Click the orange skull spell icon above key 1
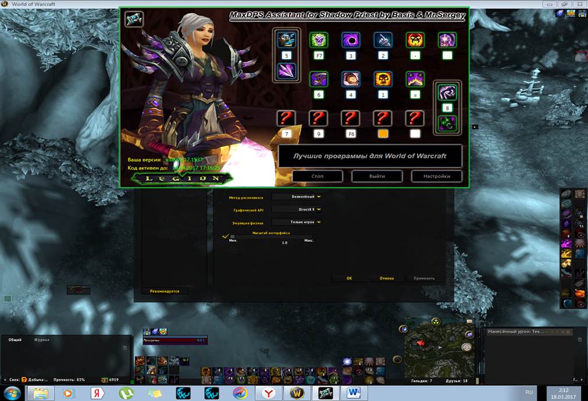This screenshot has width=588, height=401. pos(383,79)
